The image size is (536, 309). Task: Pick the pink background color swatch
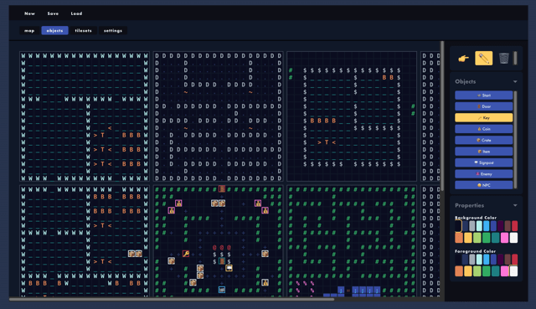504,238
